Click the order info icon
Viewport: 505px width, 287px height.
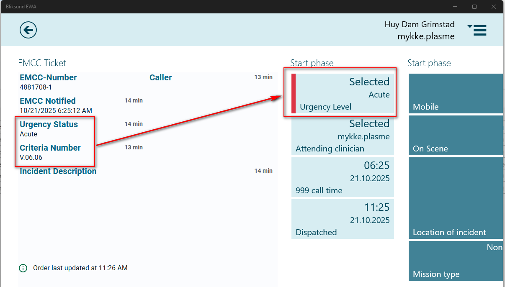(x=23, y=268)
